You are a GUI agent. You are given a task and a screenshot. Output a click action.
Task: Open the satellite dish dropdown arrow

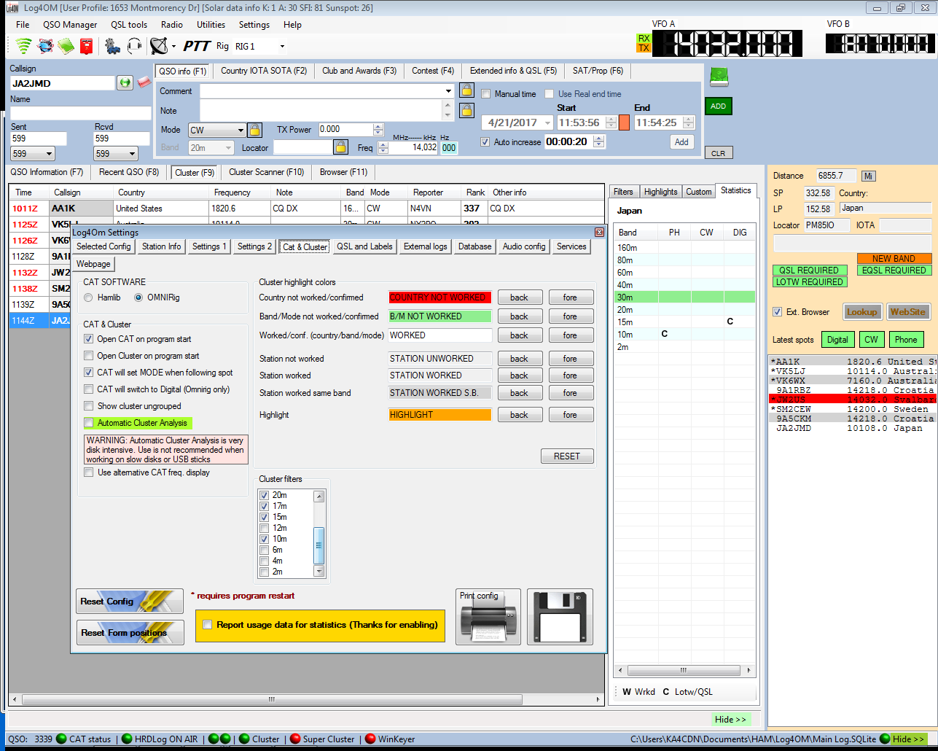[173, 46]
